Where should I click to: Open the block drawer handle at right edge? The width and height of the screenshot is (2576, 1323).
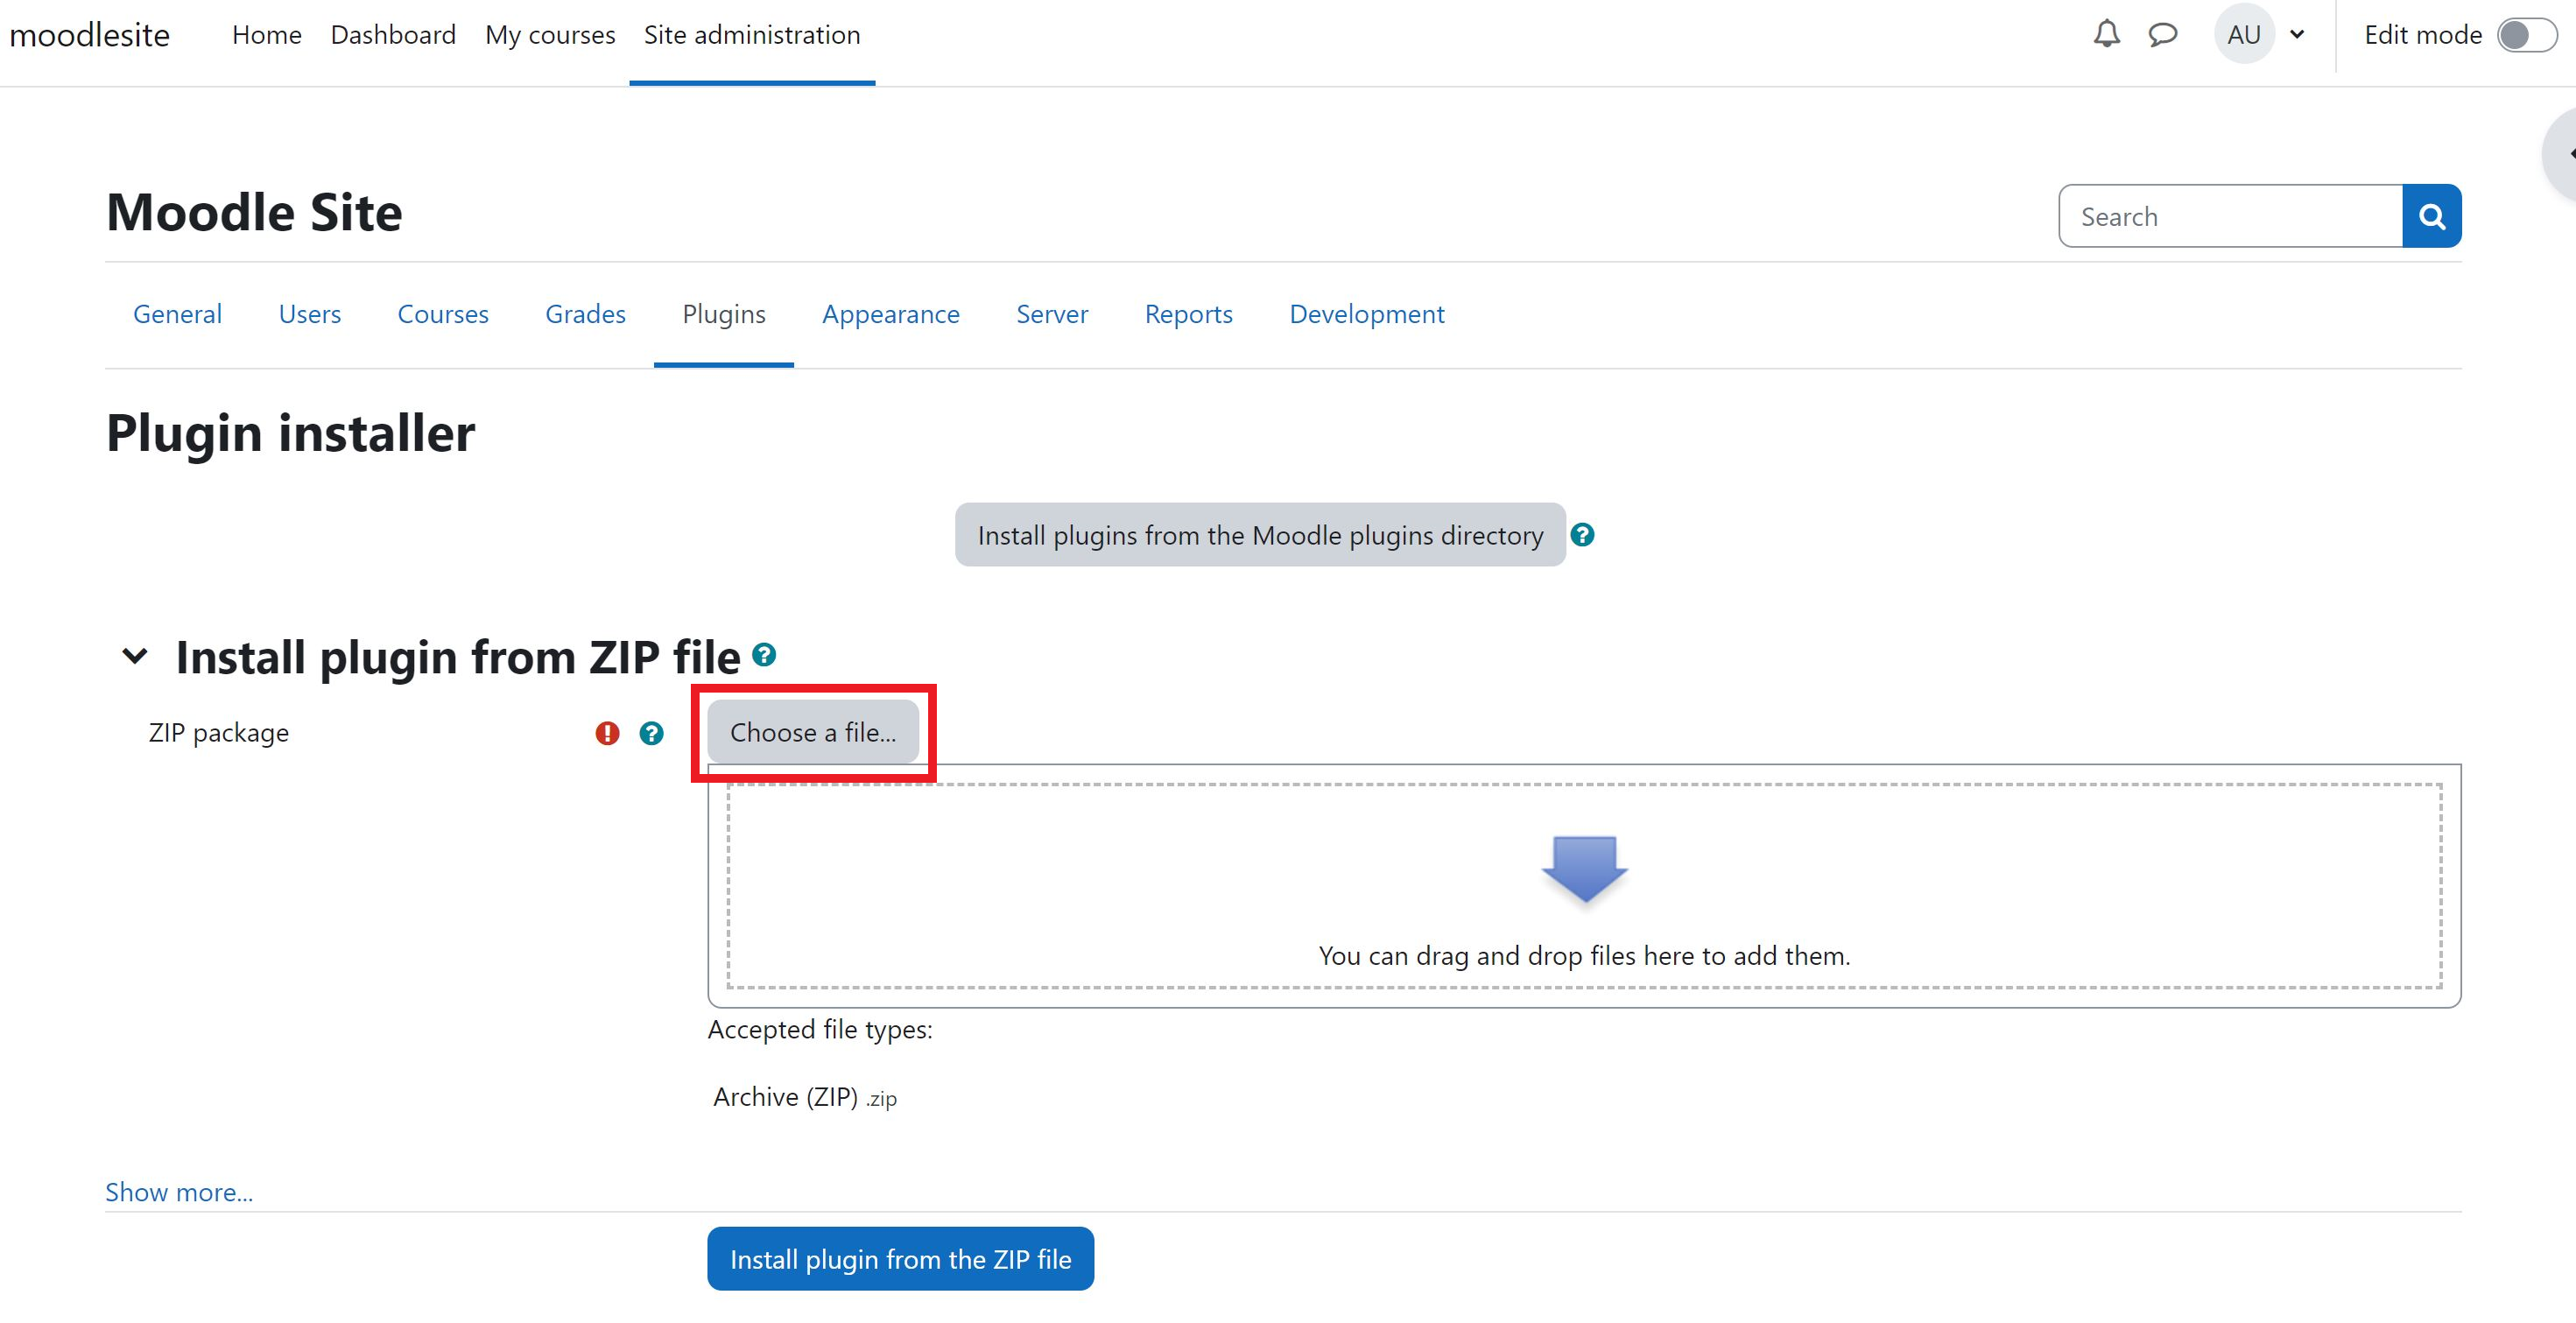point(2560,154)
